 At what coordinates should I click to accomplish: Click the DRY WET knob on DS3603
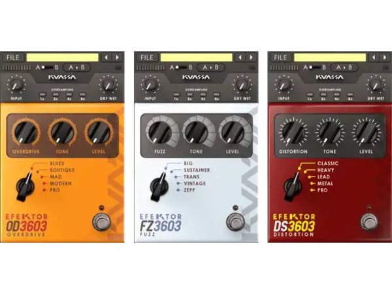pos(376,85)
